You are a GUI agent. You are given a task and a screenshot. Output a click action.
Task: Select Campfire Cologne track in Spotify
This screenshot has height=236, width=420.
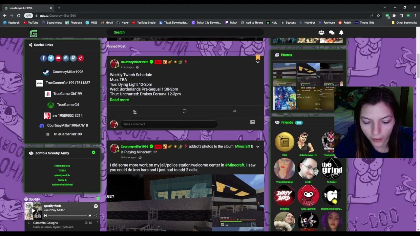(x=62, y=225)
